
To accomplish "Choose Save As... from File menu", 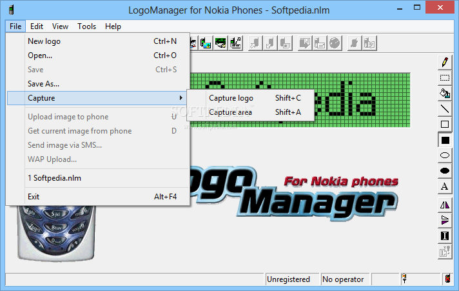I will 98,84.
